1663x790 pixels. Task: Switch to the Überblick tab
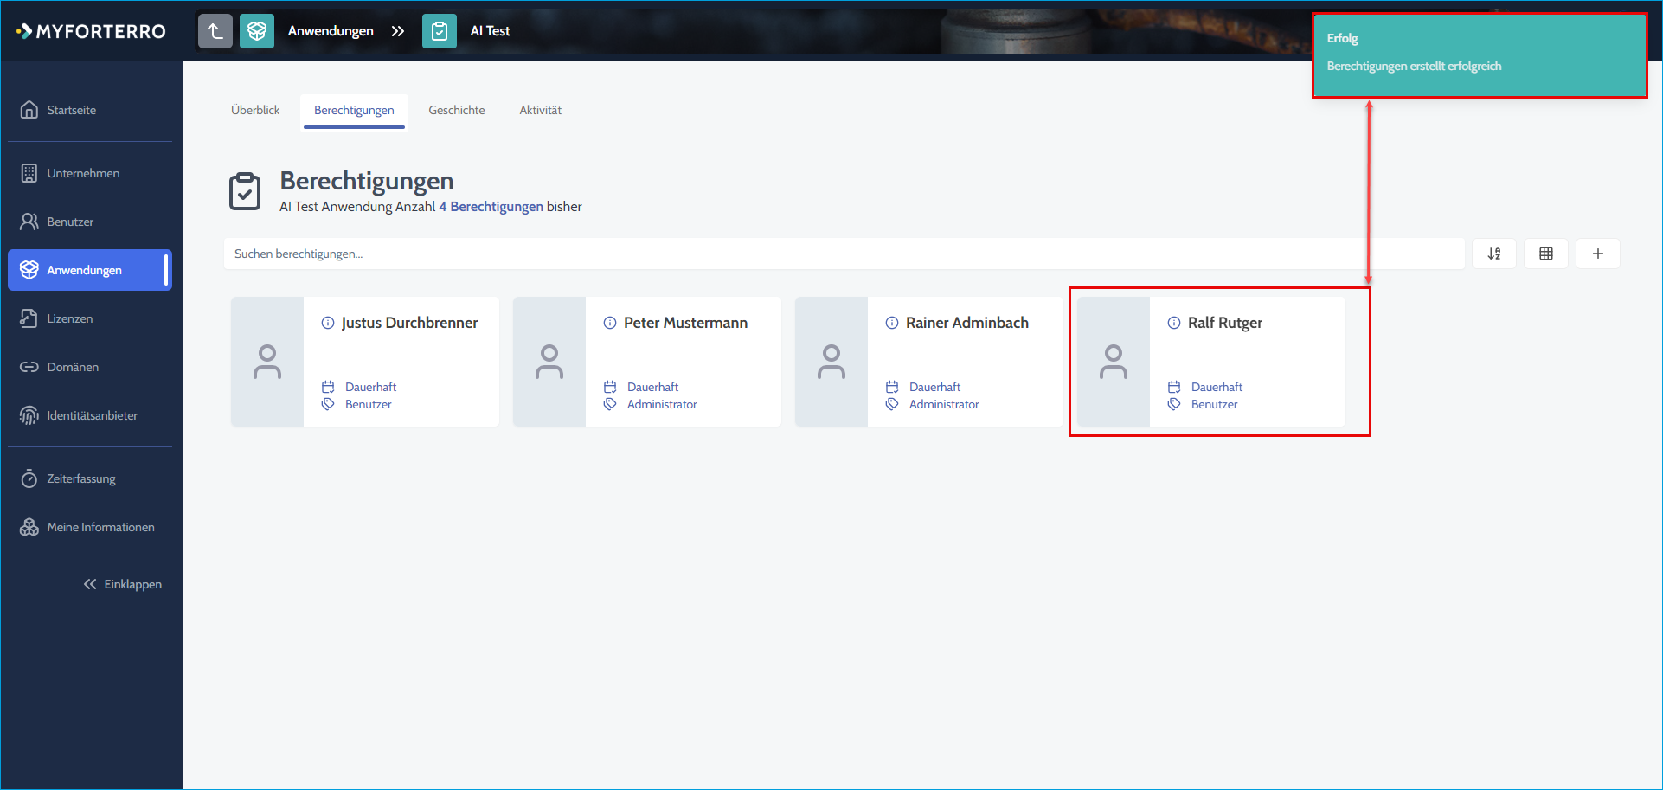point(255,110)
